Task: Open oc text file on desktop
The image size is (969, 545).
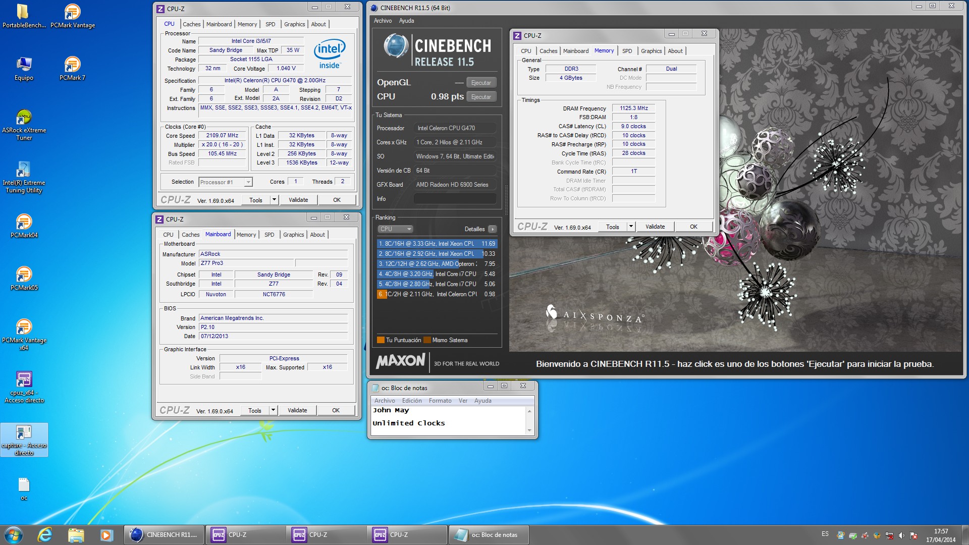Action: click(x=24, y=489)
